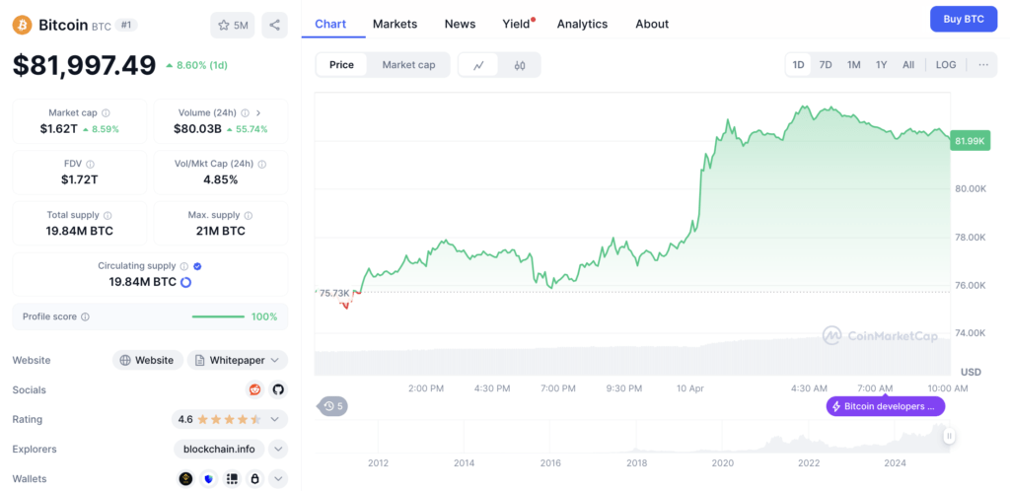The height and width of the screenshot is (491, 1010).
Task: Open the Yield tab
Action: [517, 24]
